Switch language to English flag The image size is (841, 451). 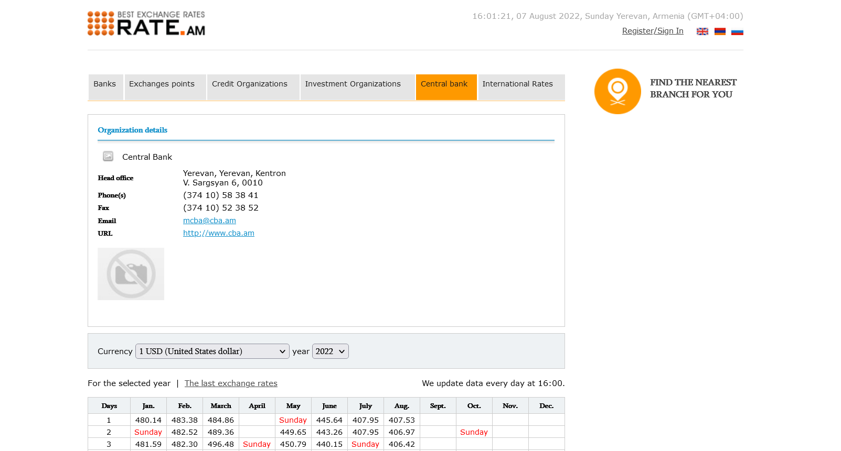[x=702, y=31]
